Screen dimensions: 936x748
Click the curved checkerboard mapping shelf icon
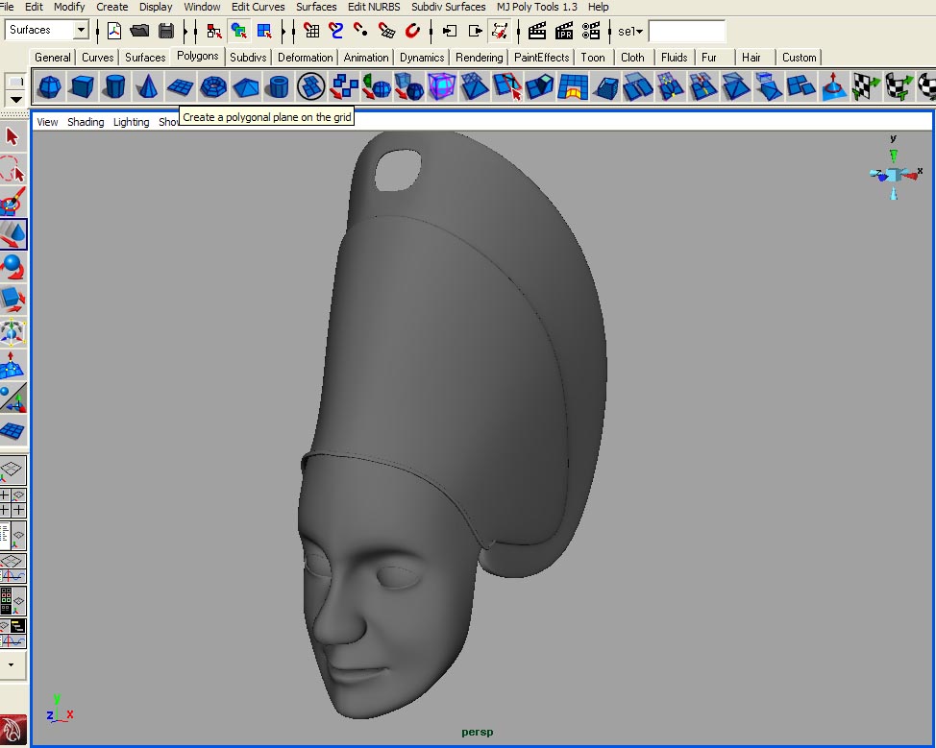[899, 86]
